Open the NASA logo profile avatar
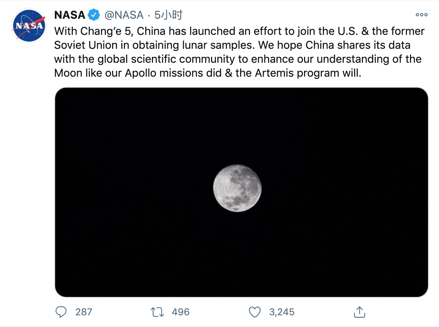Image resolution: width=439 pixels, height=327 pixels. click(29, 25)
